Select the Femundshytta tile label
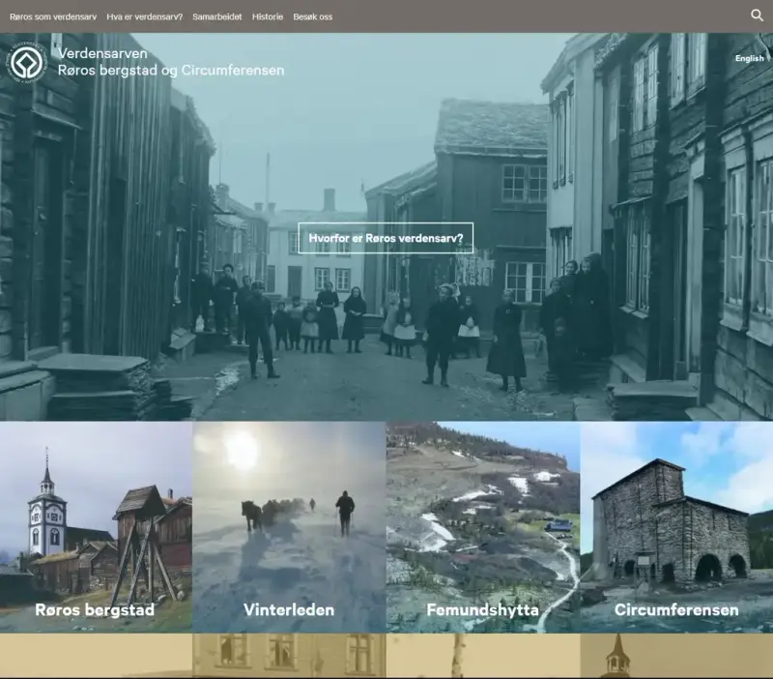 click(x=482, y=609)
